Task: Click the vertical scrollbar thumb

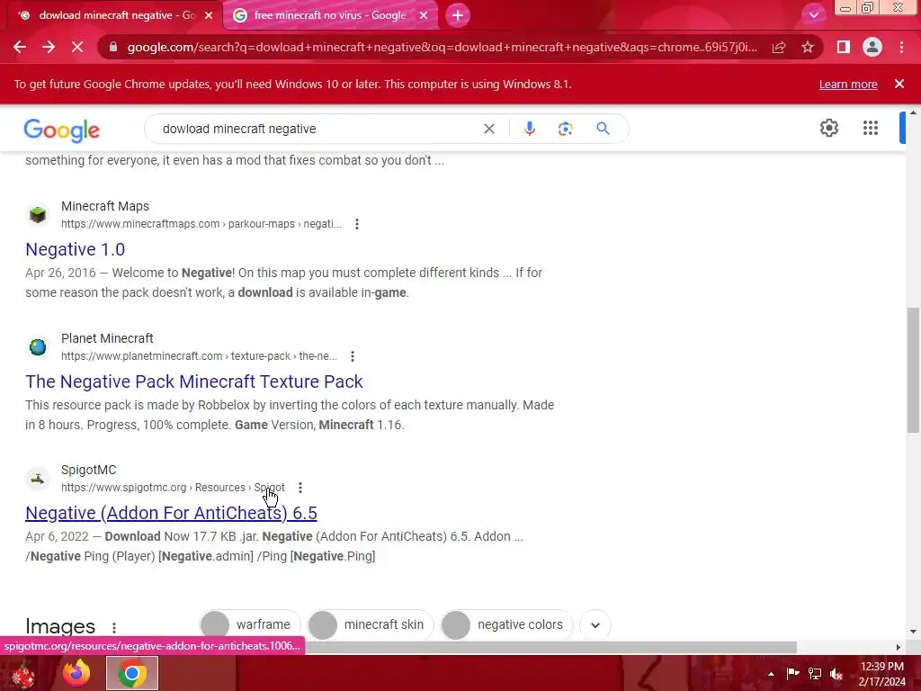Action: tap(913, 370)
